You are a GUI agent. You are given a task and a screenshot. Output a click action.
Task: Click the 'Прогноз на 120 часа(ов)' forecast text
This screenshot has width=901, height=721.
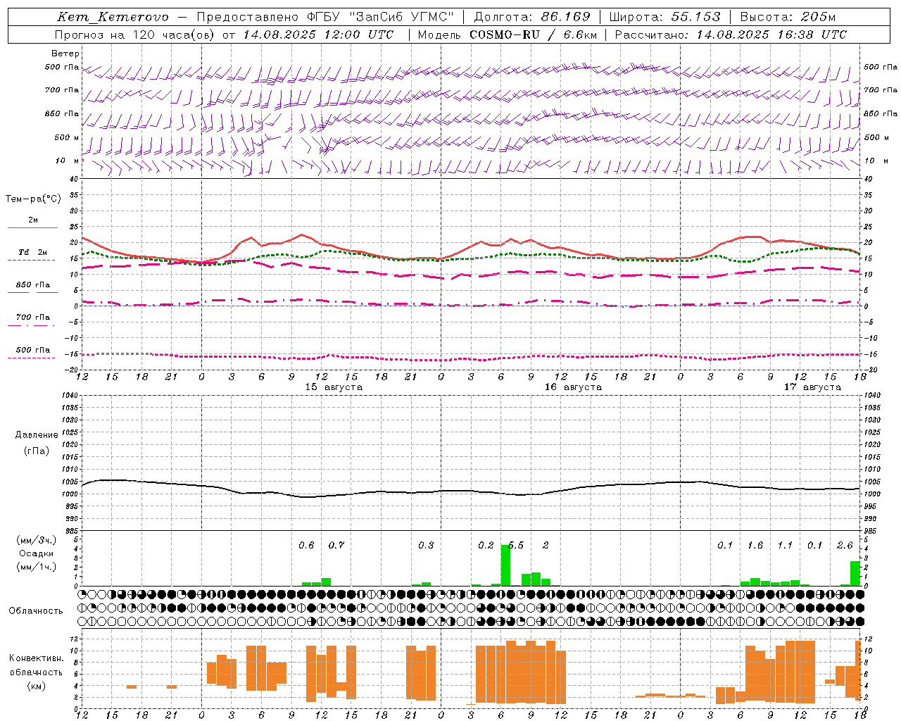(x=134, y=35)
